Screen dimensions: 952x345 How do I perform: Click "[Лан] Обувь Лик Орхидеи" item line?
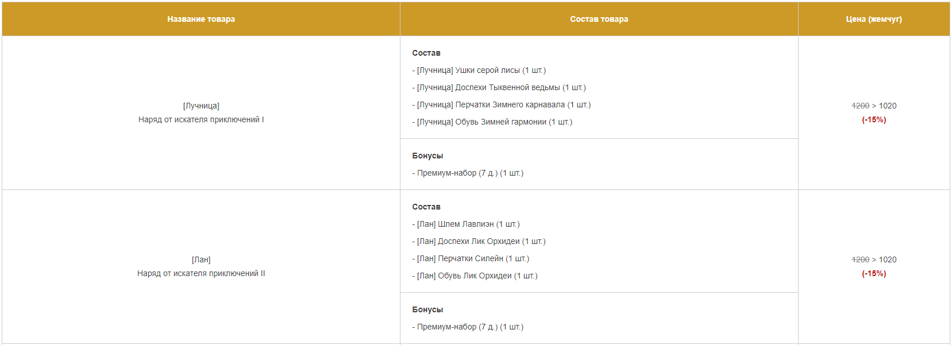pos(475,276)
